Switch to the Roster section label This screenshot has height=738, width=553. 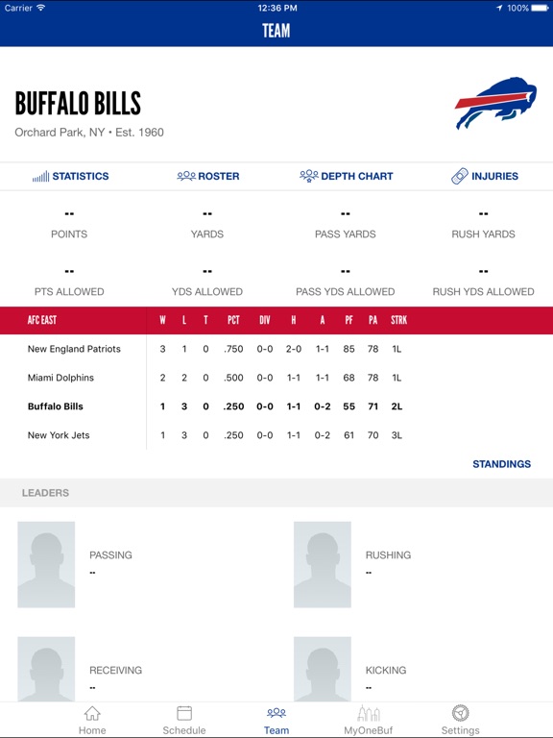(x=219, y=176)
